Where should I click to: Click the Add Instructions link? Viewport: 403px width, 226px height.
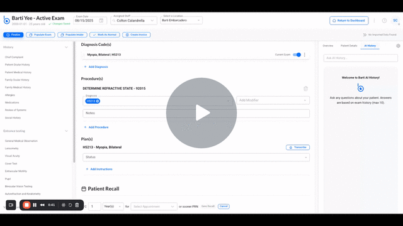point(99,169)
